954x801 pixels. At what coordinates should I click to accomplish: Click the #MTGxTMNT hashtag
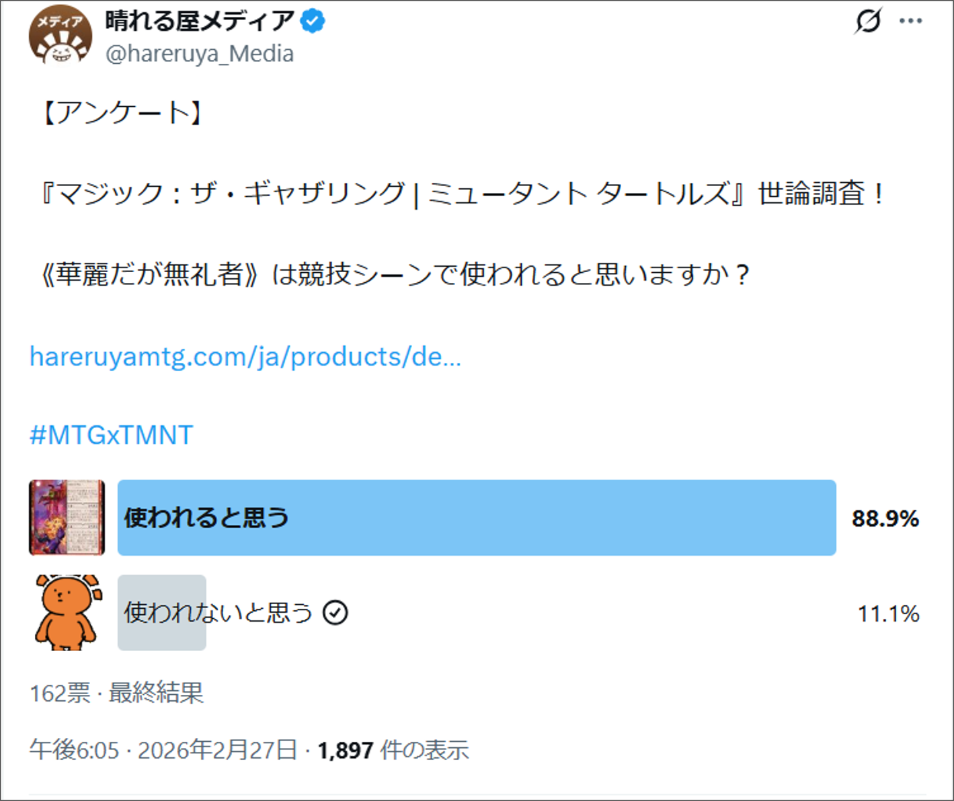coord(112,435)
